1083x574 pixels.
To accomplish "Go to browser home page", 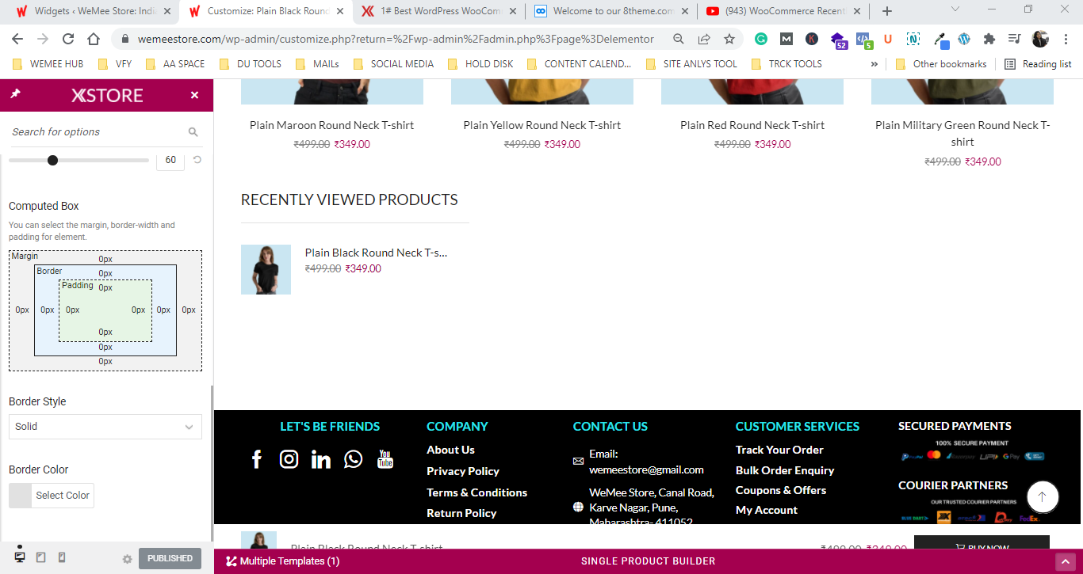I will coord(94,39).
